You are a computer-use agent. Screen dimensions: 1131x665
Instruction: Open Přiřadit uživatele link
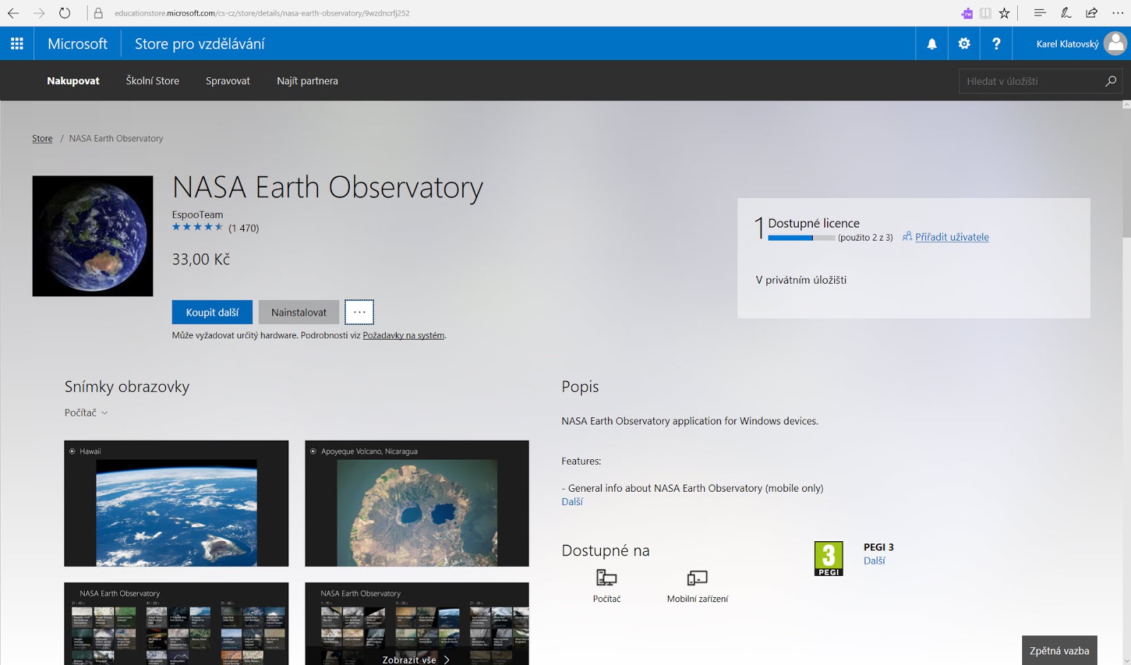click(951, 237)
